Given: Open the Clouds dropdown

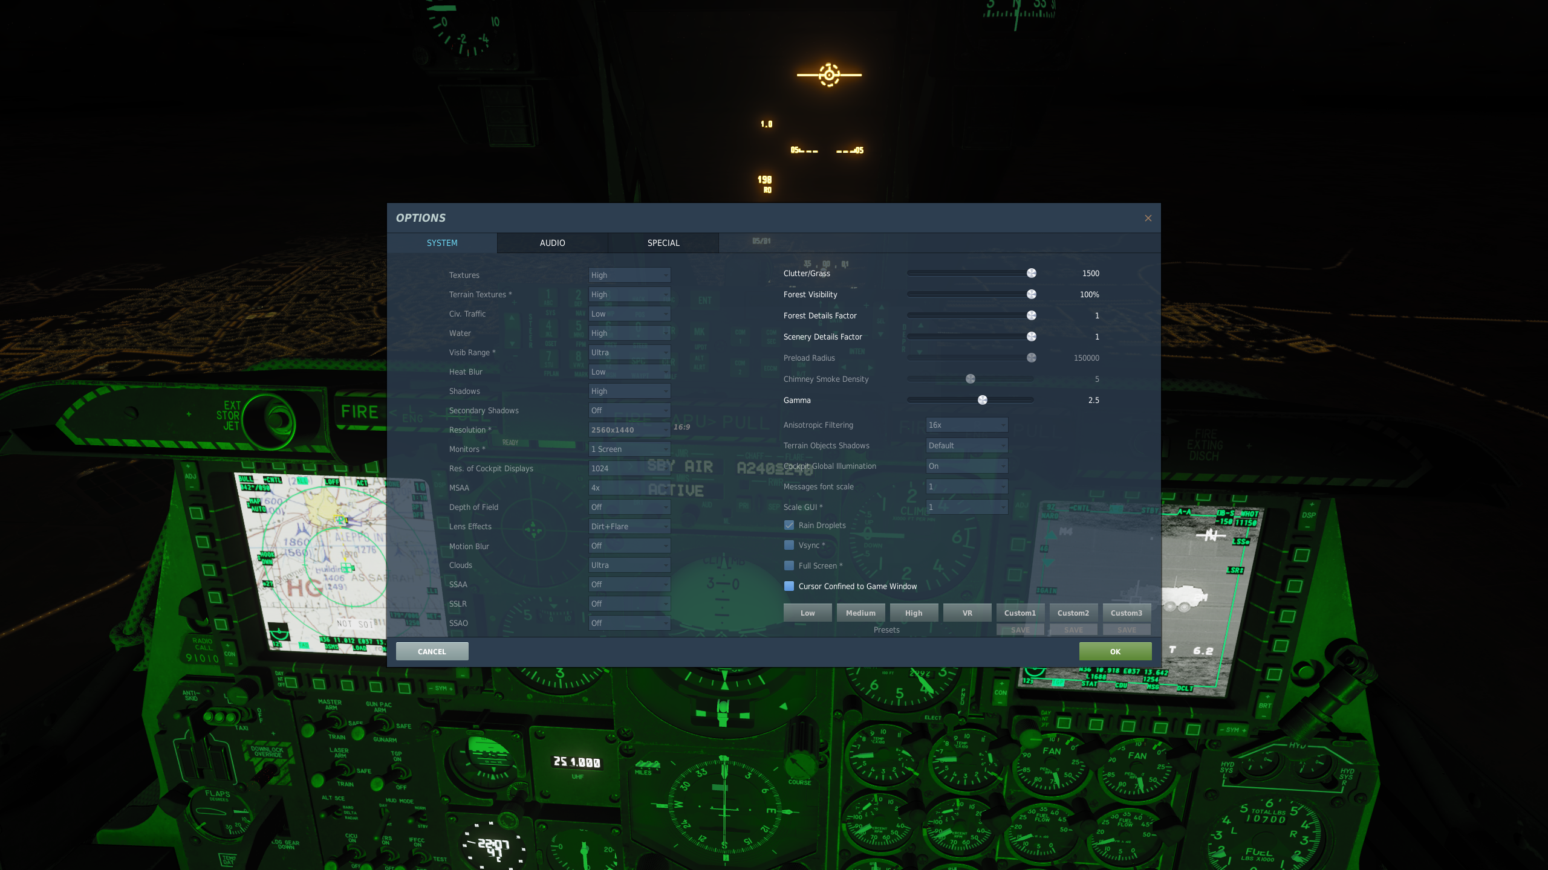Looking at the screenshot, I should click(629, 565).
